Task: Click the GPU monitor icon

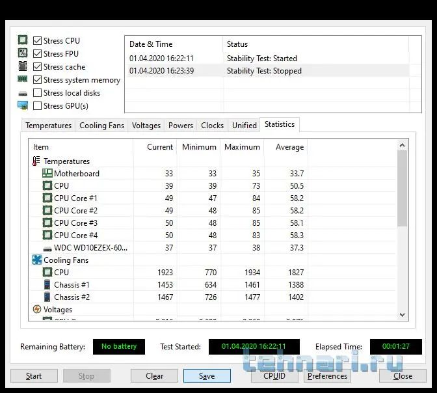Action: [23, 105]
